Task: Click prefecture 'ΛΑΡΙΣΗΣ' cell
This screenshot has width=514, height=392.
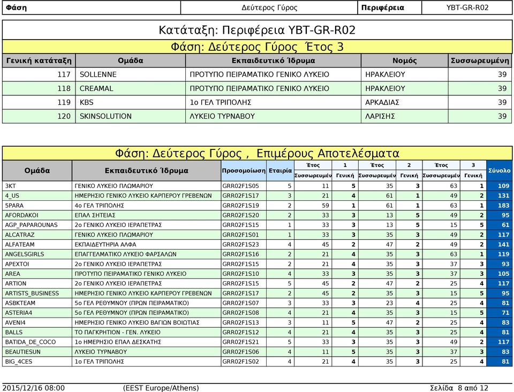Action: click(405, 116)
